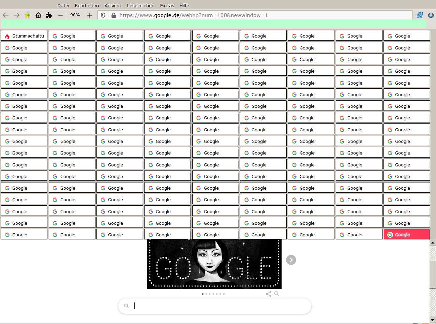The width and height of the screenshot is (436, 324).
Task: Zoom out with the minus button
Action: click(x=60, y=15)
